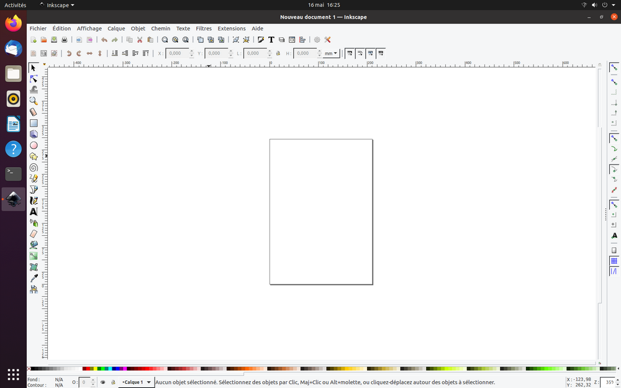Toggle snap text anchors and baselines
Screen dimensions: 621x388
614,235
